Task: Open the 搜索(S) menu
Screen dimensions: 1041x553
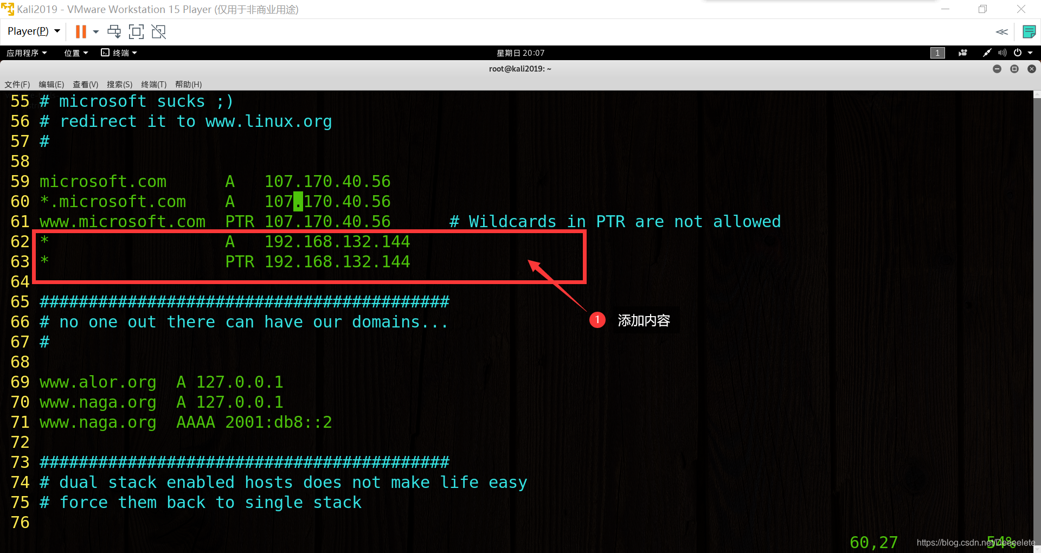Action: click(x=120, y=84)
